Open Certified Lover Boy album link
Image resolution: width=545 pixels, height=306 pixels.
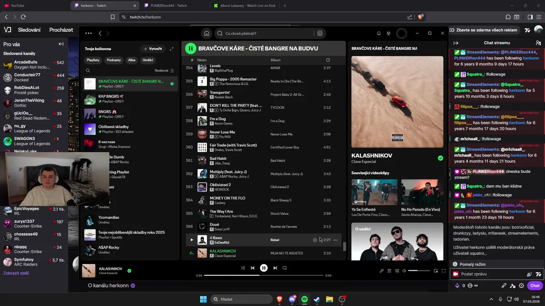(x=285, y=147)
